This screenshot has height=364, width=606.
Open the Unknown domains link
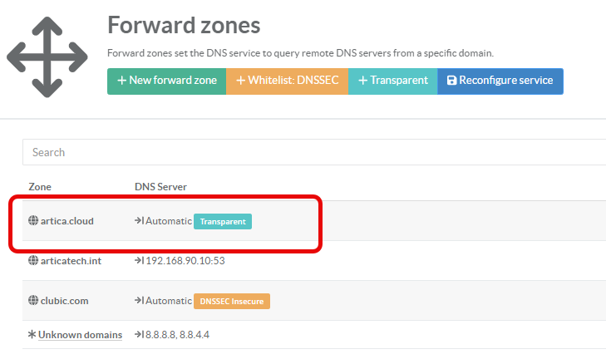click(x=80, y=335)
